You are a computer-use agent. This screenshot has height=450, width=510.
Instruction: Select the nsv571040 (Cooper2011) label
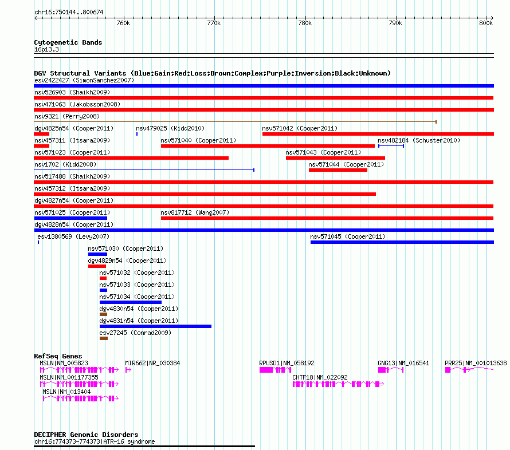point(198,140)
